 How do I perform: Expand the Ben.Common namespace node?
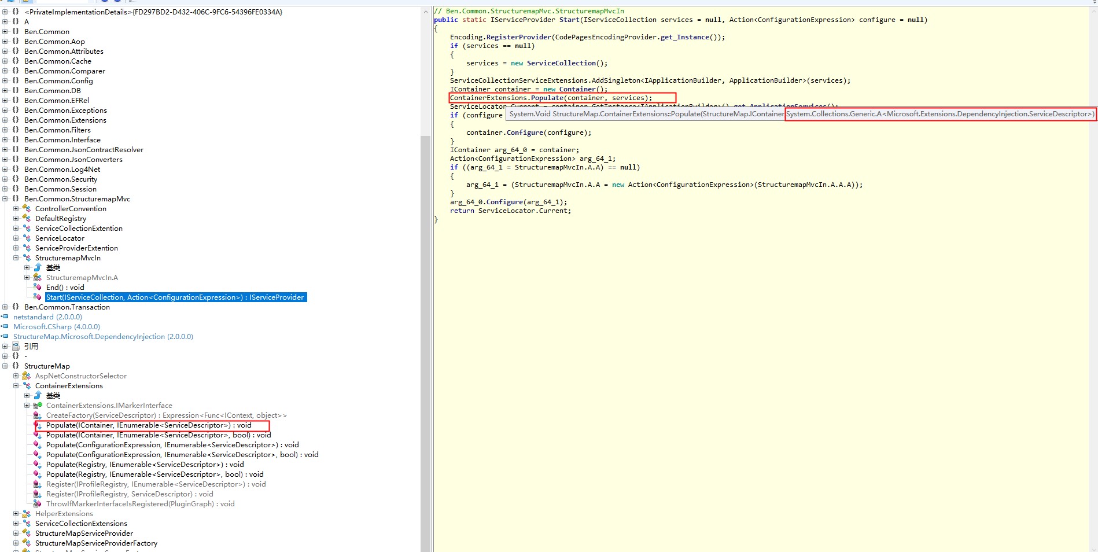tap(5, 31)
